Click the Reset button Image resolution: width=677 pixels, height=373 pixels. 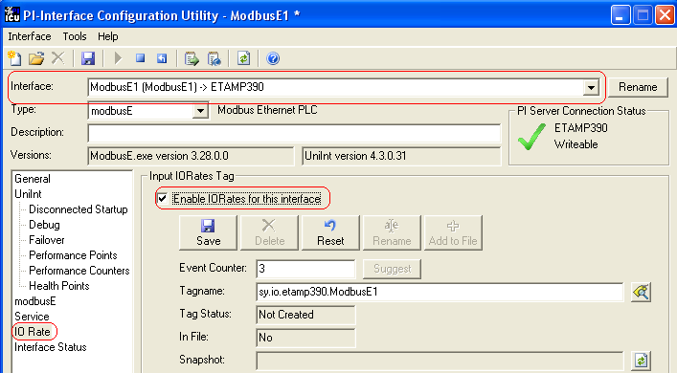(330, 232)
